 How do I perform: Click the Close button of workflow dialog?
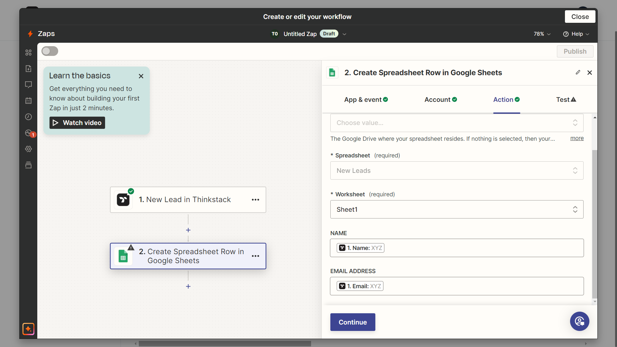(x=580, y=17)
